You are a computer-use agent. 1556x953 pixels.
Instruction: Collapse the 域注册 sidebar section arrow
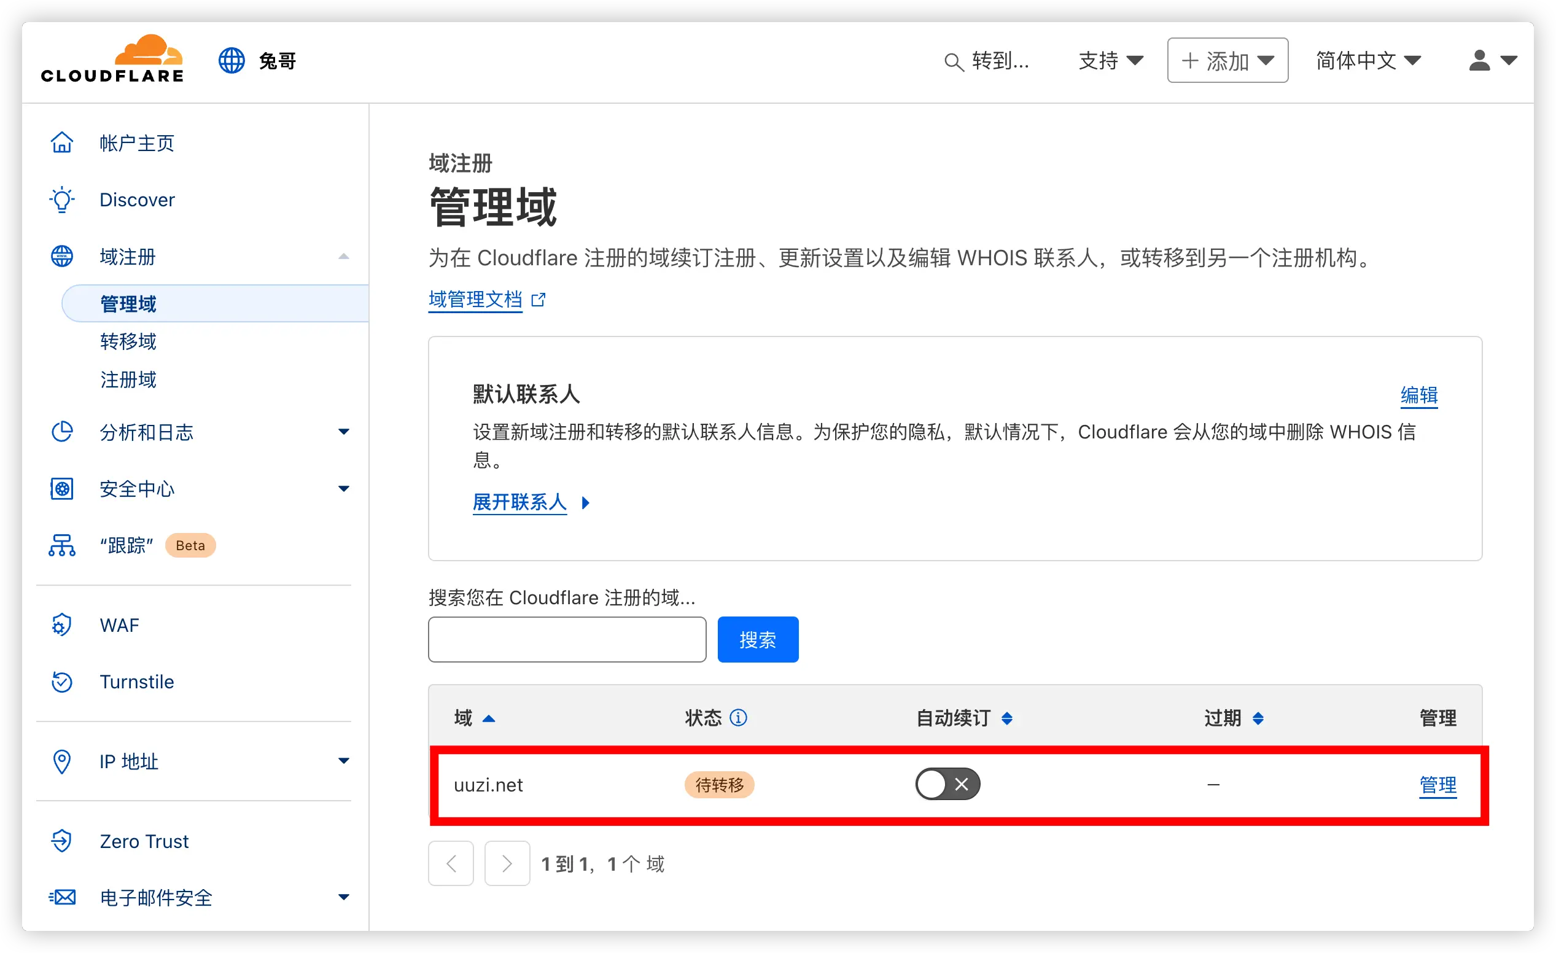click(x=343, y=257)
